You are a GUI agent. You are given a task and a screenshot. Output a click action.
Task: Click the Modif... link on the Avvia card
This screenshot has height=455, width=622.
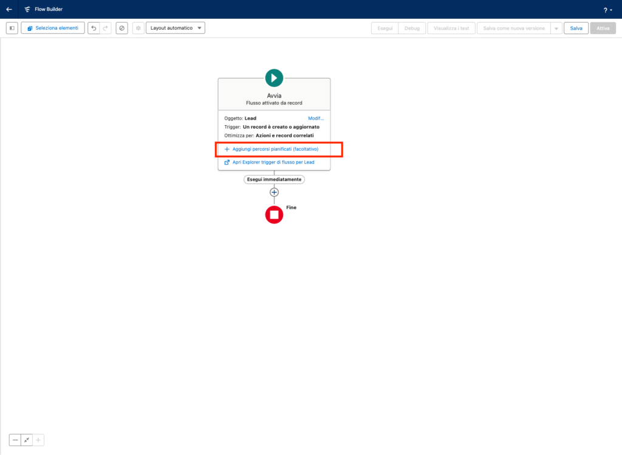(316, 118)
